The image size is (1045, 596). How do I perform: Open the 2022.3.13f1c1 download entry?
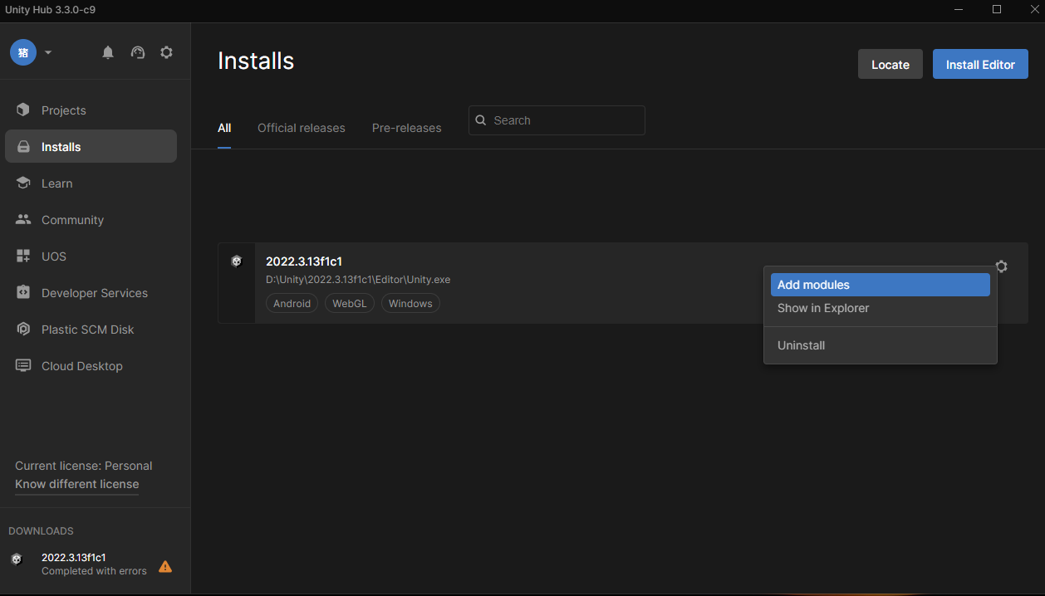pos(95,564)
